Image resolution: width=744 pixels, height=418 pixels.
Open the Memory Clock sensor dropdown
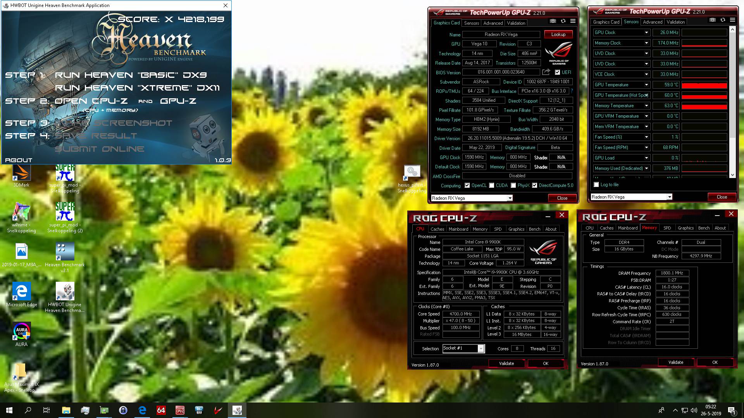646,43
